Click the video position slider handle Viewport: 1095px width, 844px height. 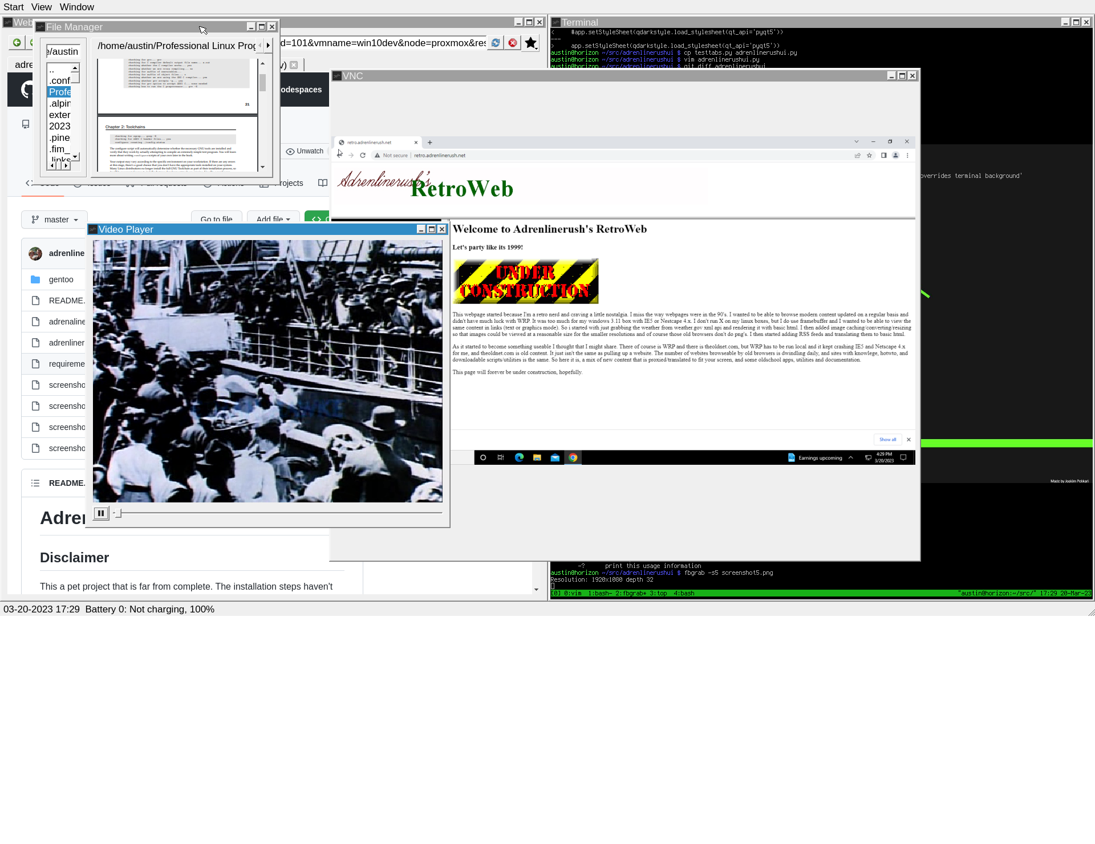tap(117, 513)
